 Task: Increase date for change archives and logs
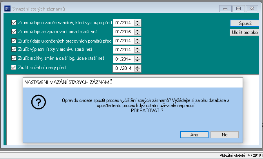pos(137,58)
